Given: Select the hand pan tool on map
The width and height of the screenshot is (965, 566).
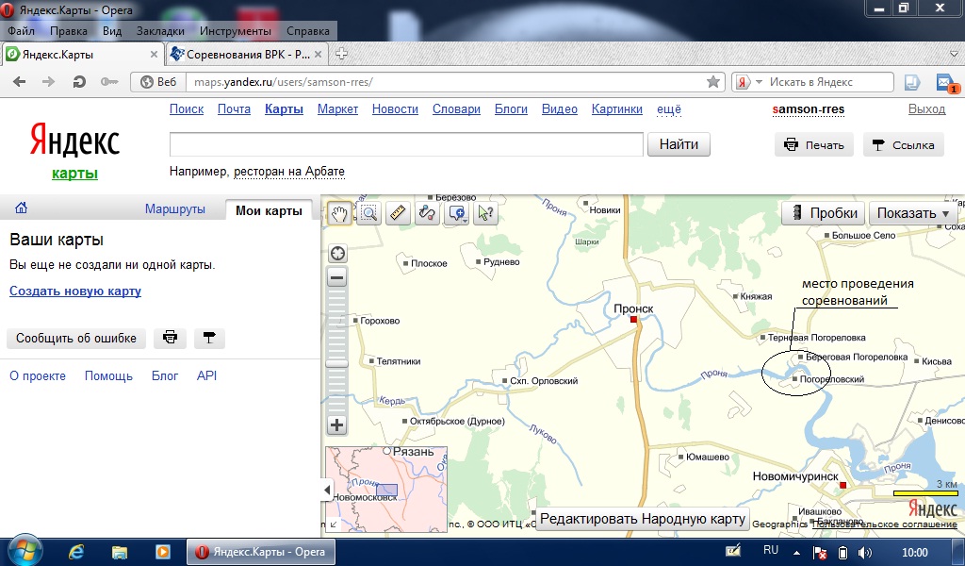Looking at the screenshot, I should click(x=339, y=213).
